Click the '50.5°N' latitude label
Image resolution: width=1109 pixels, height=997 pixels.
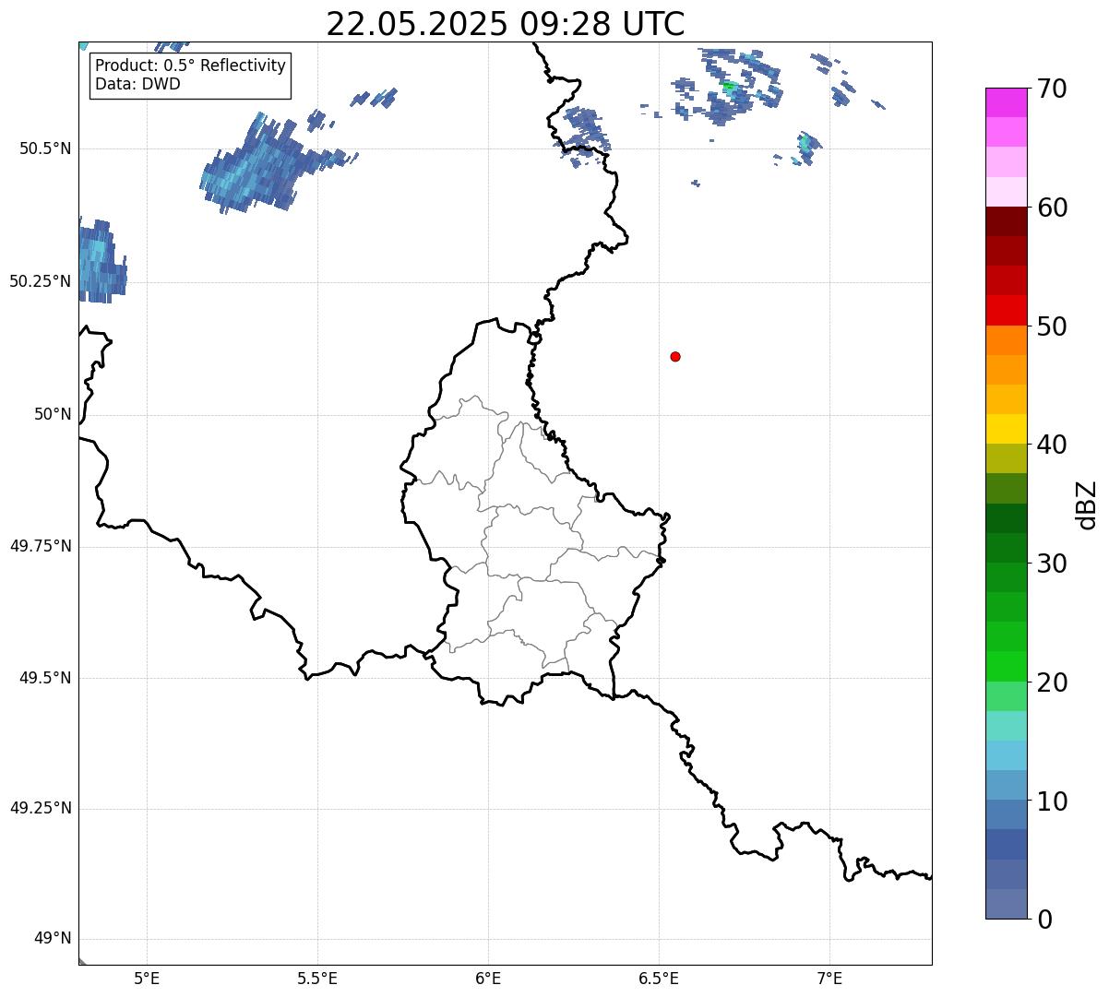[45, 149]
